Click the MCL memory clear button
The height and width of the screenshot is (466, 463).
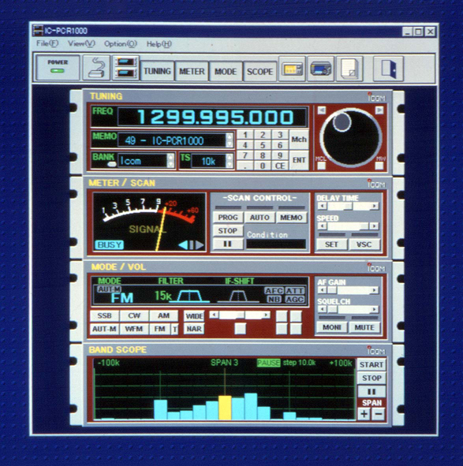pos(321,166)
